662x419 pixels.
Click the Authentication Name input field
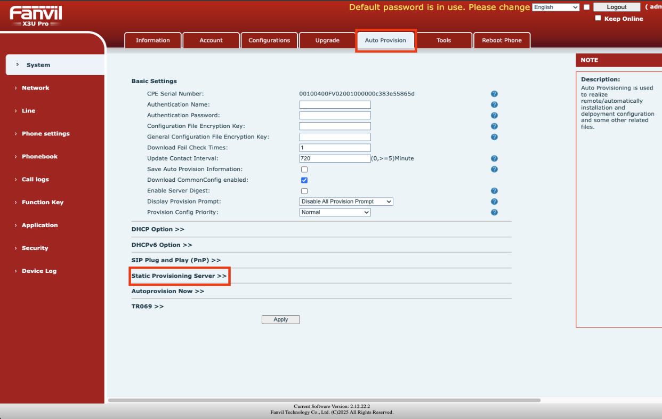[x=335, y=105]
